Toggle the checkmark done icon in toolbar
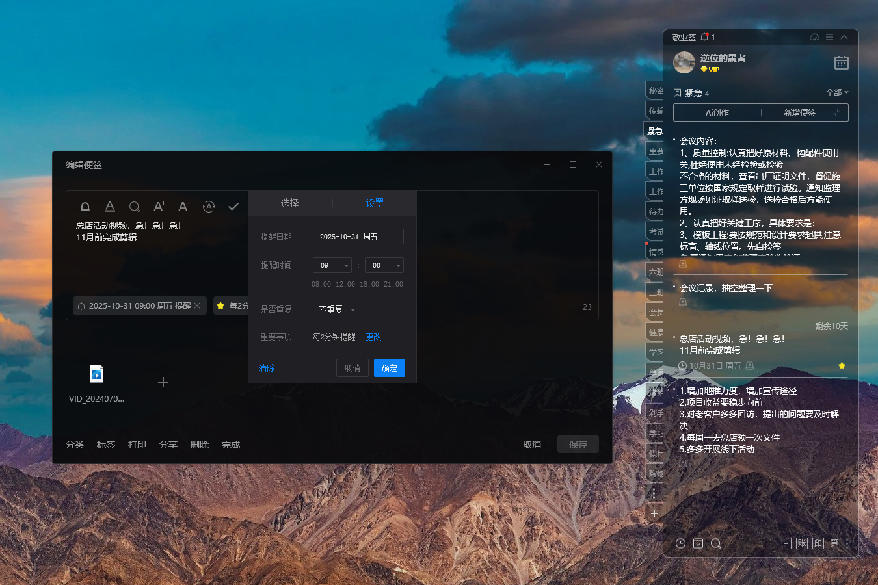 coord(233,207)
